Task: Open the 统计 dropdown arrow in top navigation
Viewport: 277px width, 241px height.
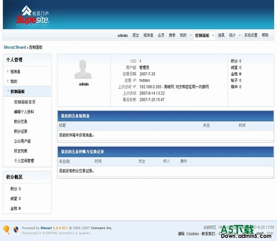Action: click(240, 35)
